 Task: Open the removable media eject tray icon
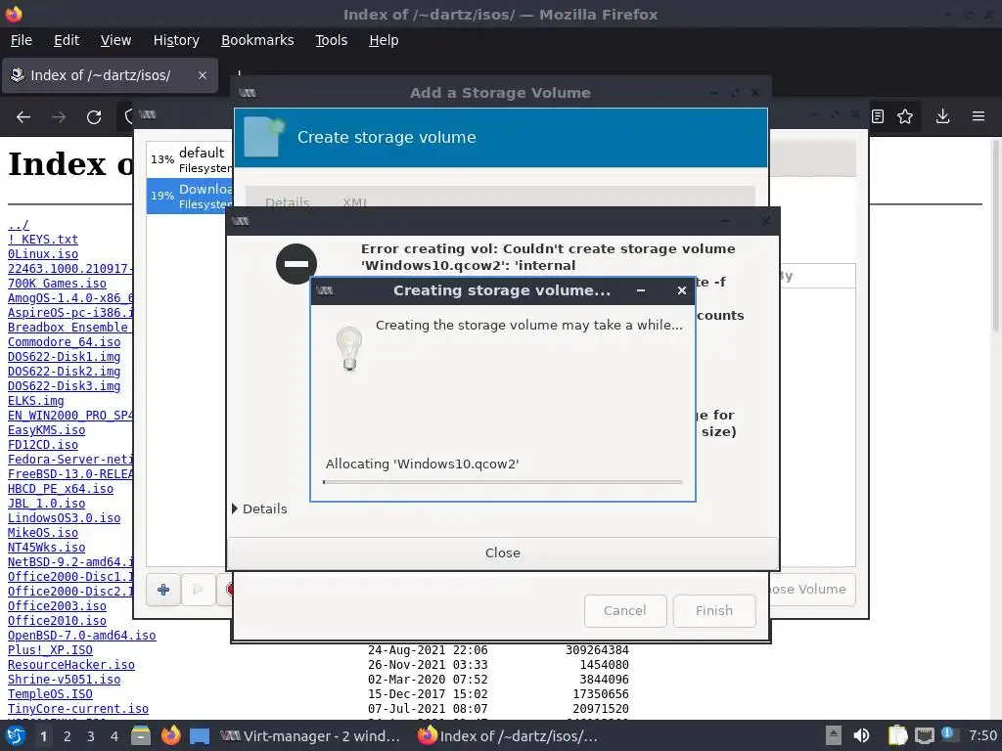(834, 735)
